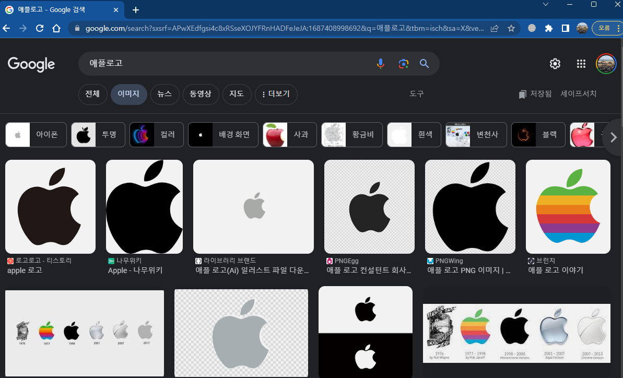Filter images by 변천사 chip

tap(476, 135)
